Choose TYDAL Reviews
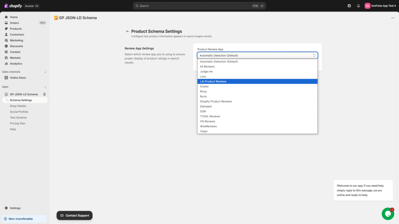Viewport: 399px width, 224px height. pos(257,116)
